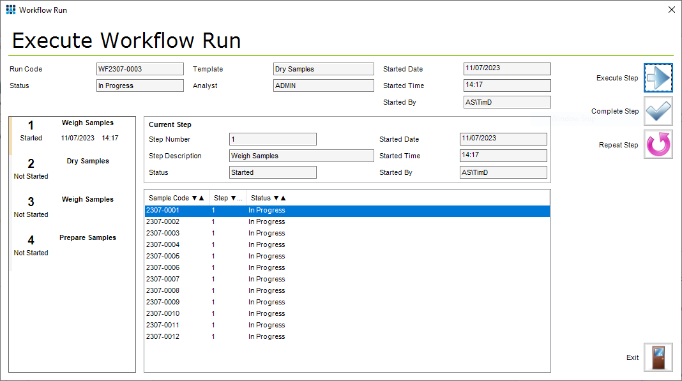Click the Repeat Step pink refresh icon
This screenshot has width=682, height=381.
658,145
